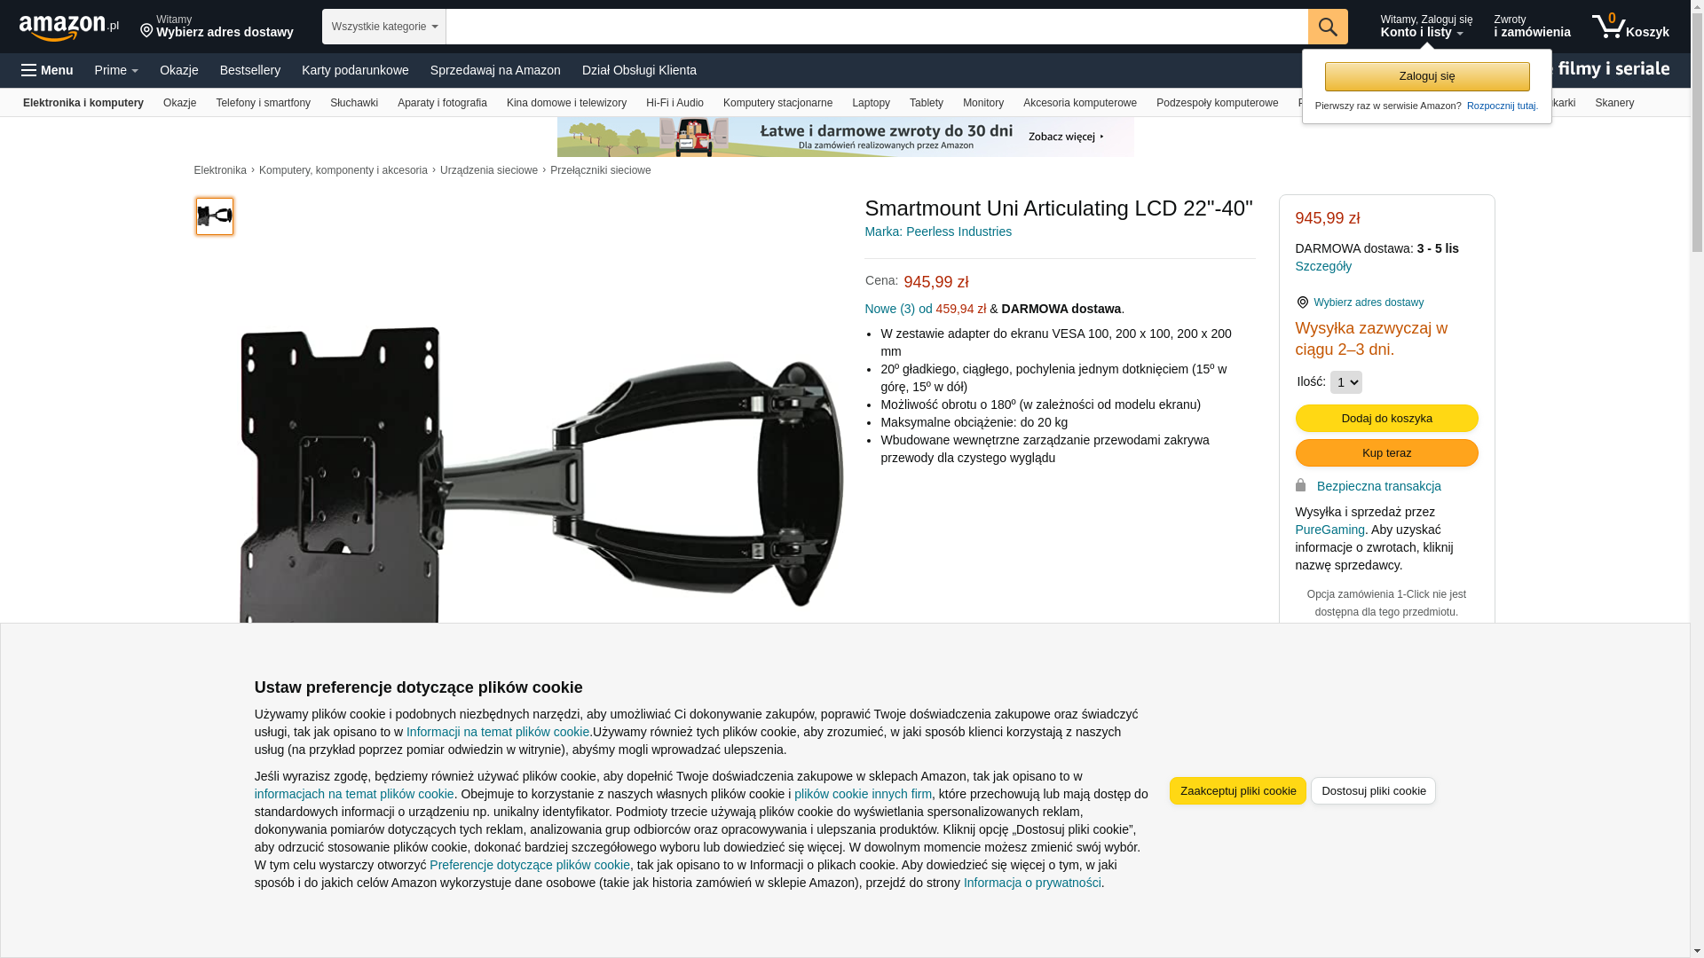Open the Ilość quantity dropdown
This screenshot has height=958, width=1704.
[1345, 382]
